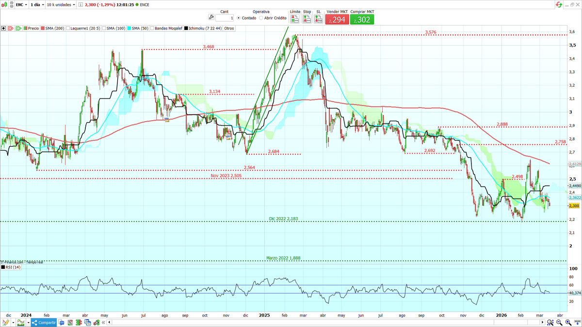Click the 2,6129 SMA axis value
This screenshot has height=327, width=582.
574,164
